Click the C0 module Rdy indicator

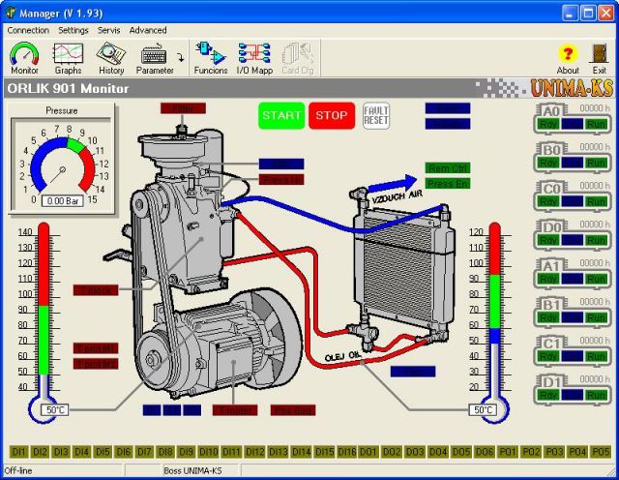click(548, 202)
